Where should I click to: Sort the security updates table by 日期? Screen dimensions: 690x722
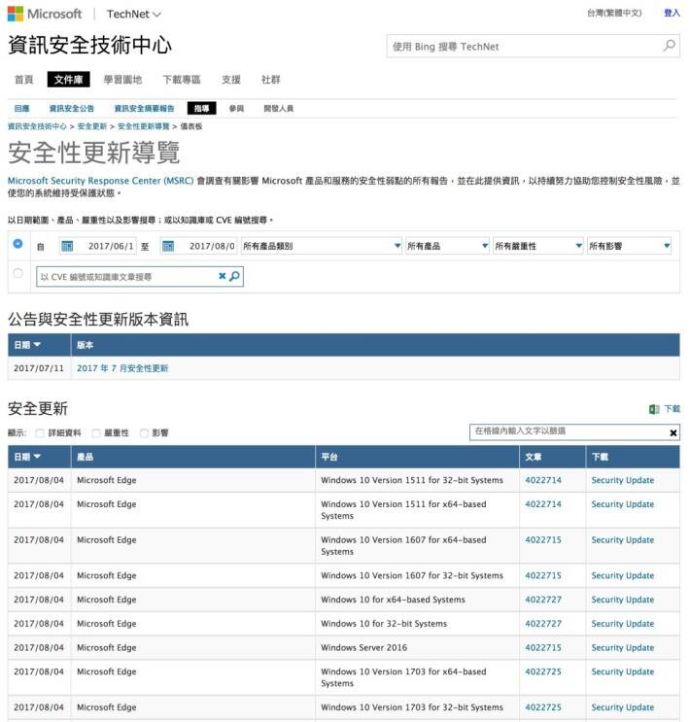pyautogui.click(x=27, y=457)
